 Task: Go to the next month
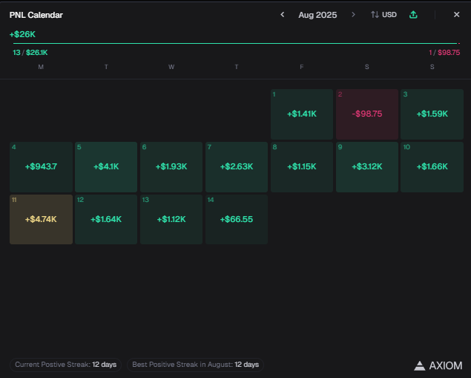pos(353,14)
